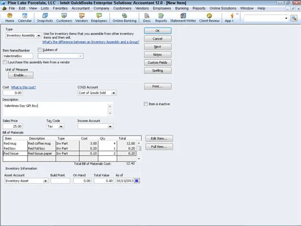Open the Client Review toolbar icon
The image size is (301, 226).
pos(210,18)
